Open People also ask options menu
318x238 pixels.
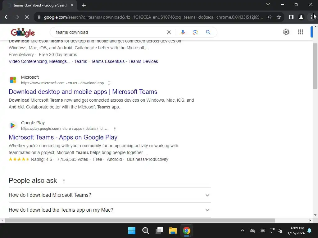tap(64, 181)
